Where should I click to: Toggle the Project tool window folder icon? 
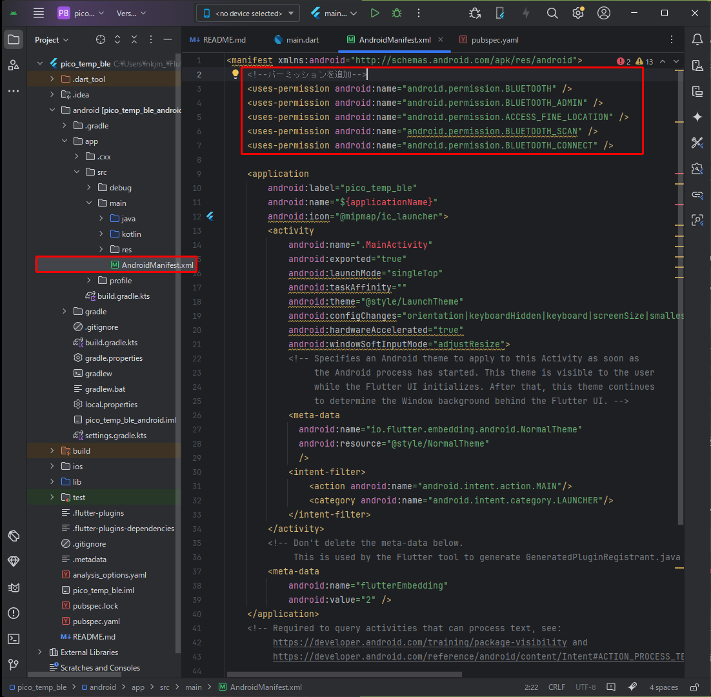point(13,40)
